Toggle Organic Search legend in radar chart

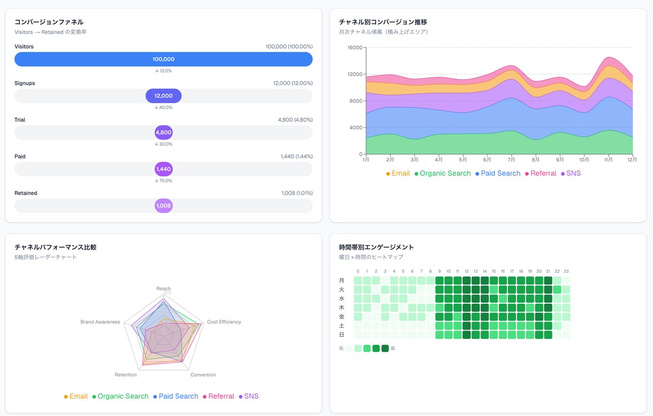[120, 396]
